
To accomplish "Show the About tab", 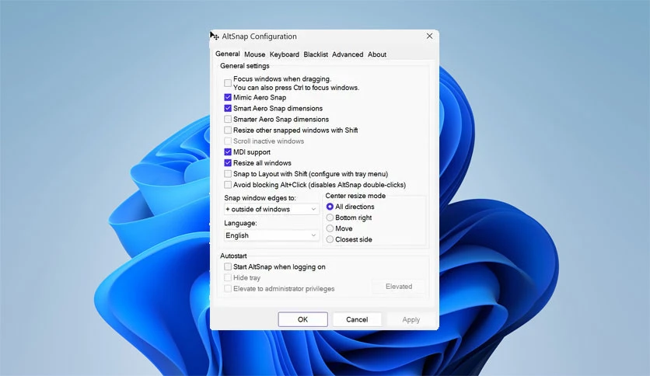I will (377, 54).
